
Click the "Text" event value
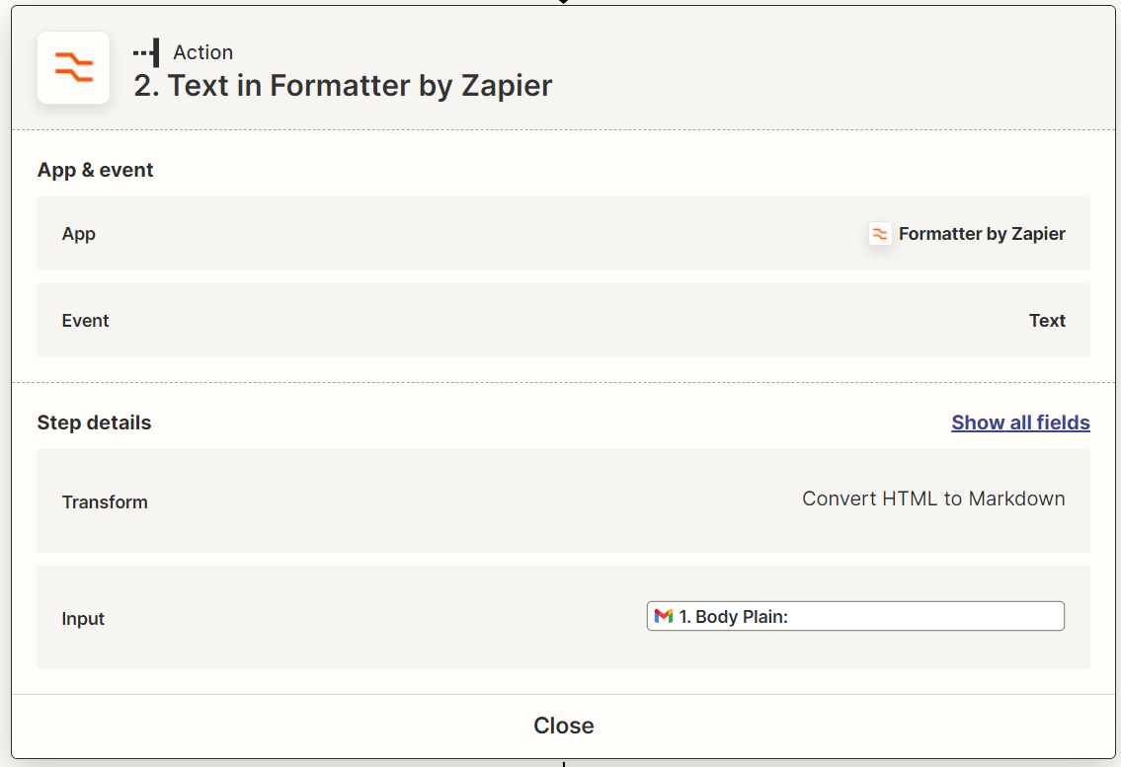click(x=1047, y=321)
